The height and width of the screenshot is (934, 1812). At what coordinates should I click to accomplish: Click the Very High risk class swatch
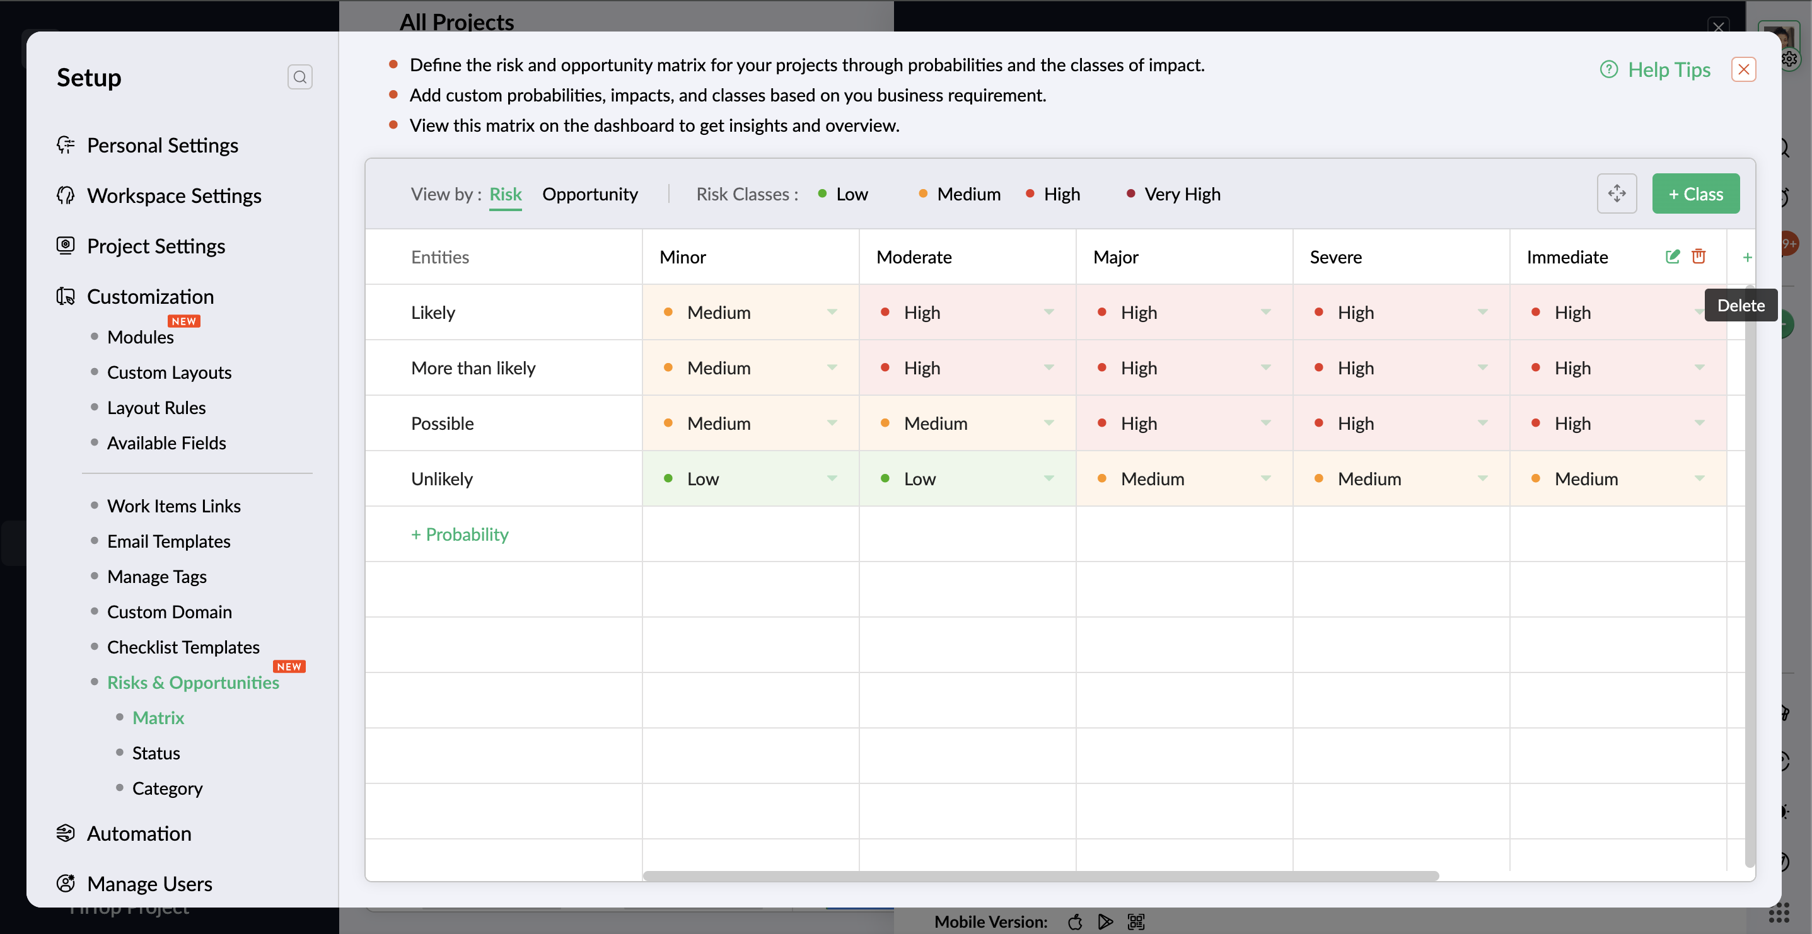pos(1130,194)
